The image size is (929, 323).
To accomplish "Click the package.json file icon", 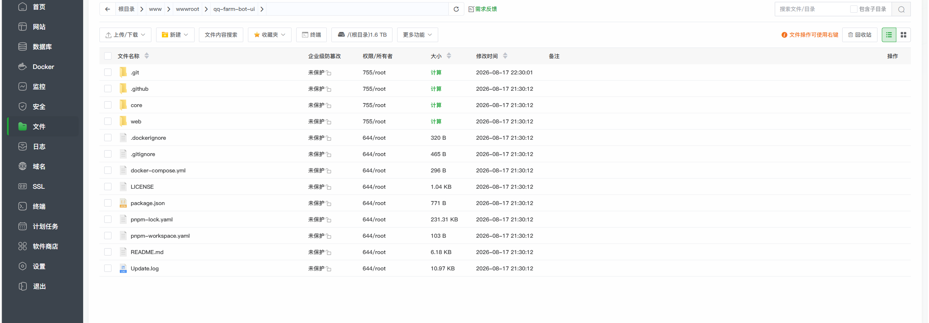I will coord(123,203).
